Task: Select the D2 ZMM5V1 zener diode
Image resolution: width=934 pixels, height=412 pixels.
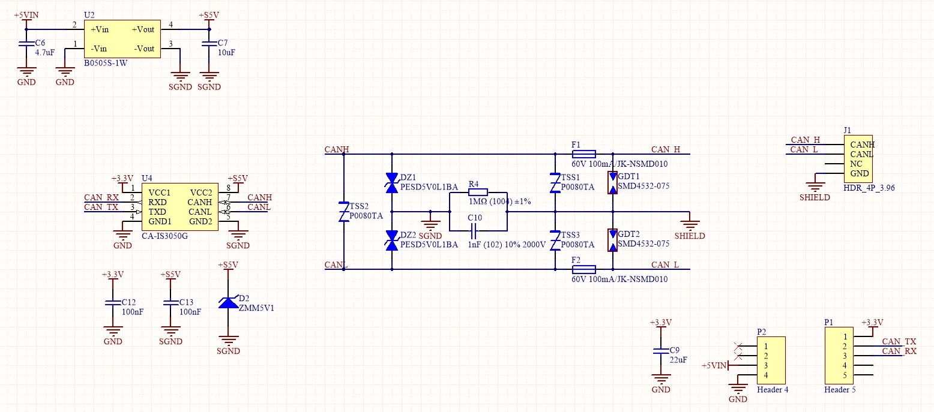Action: (x=228, y=302)
